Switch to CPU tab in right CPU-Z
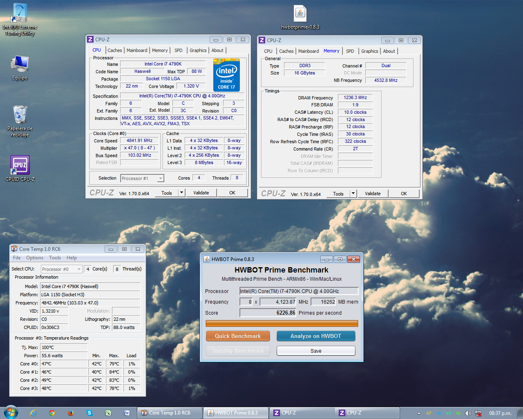This screenshot has width=523, height=419. point(268,51)
